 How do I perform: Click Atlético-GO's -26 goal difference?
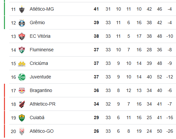170,131
